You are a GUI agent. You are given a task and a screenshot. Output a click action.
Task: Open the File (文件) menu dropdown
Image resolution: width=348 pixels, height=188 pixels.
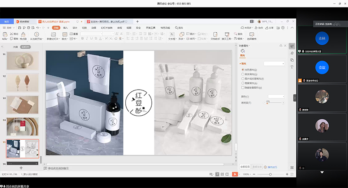(x=10, y=27)
